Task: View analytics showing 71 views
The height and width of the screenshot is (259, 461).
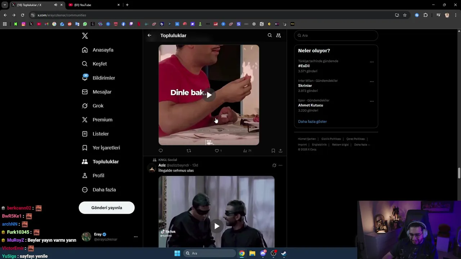Action: pyautogui.click(x=247, y=151)
